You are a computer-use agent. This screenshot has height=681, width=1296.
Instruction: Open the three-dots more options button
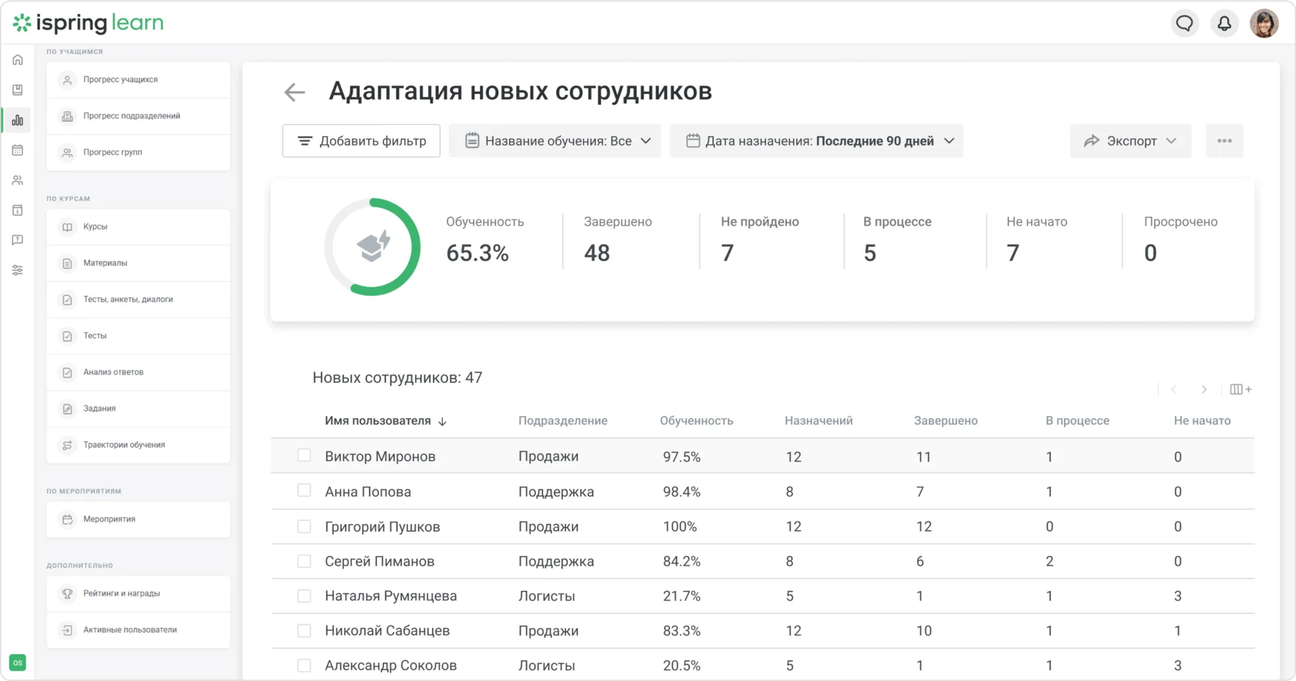[1224, 141]
